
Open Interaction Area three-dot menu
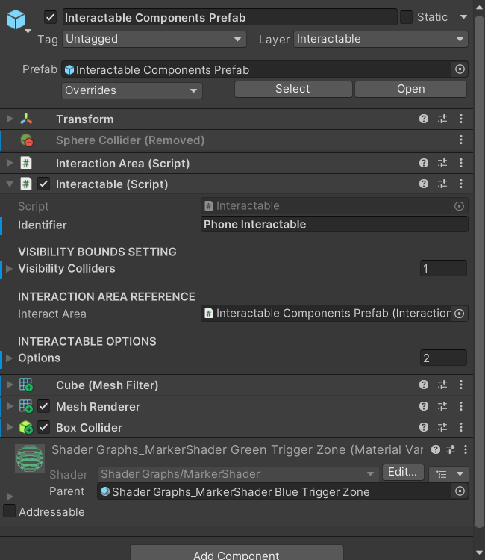tap(461, 164)
